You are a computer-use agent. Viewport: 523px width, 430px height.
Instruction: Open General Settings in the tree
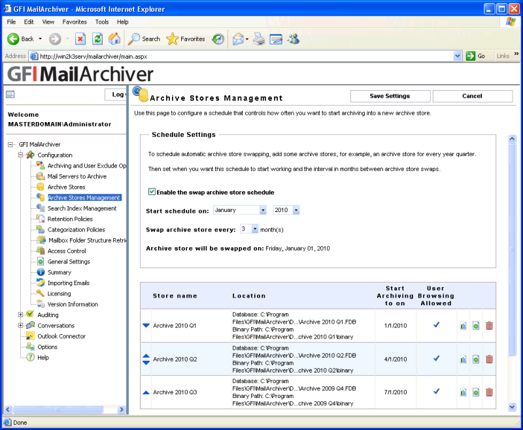point(69,262)
